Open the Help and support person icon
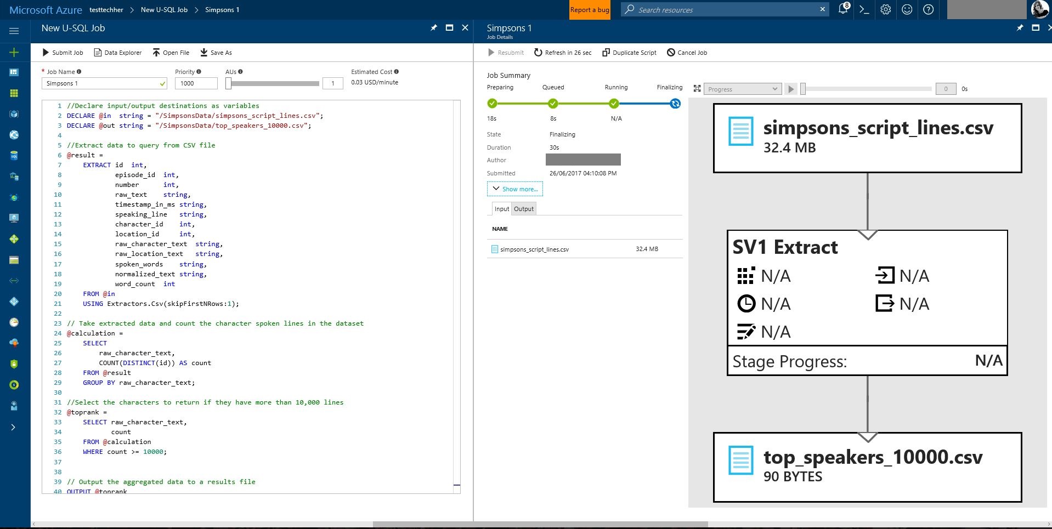 [14, 406]
